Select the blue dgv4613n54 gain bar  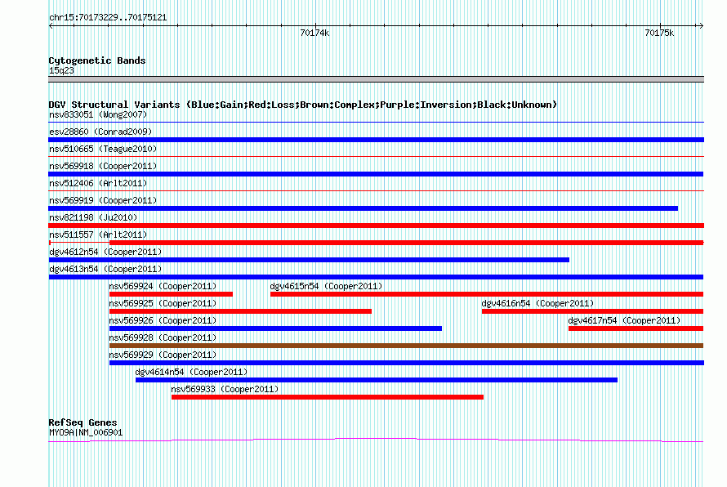[x=376, y=277]
